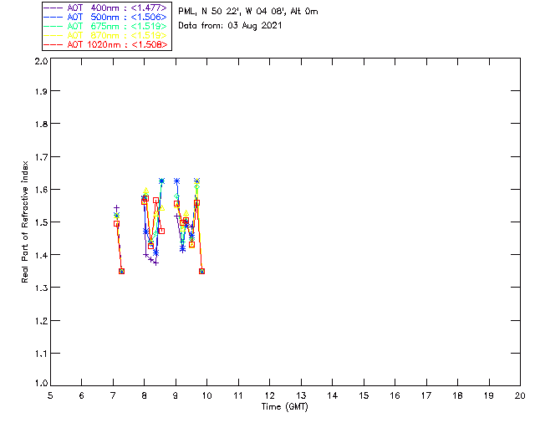
Task: Click the 1.6 y-axis tick label
Action: (41, 190)
